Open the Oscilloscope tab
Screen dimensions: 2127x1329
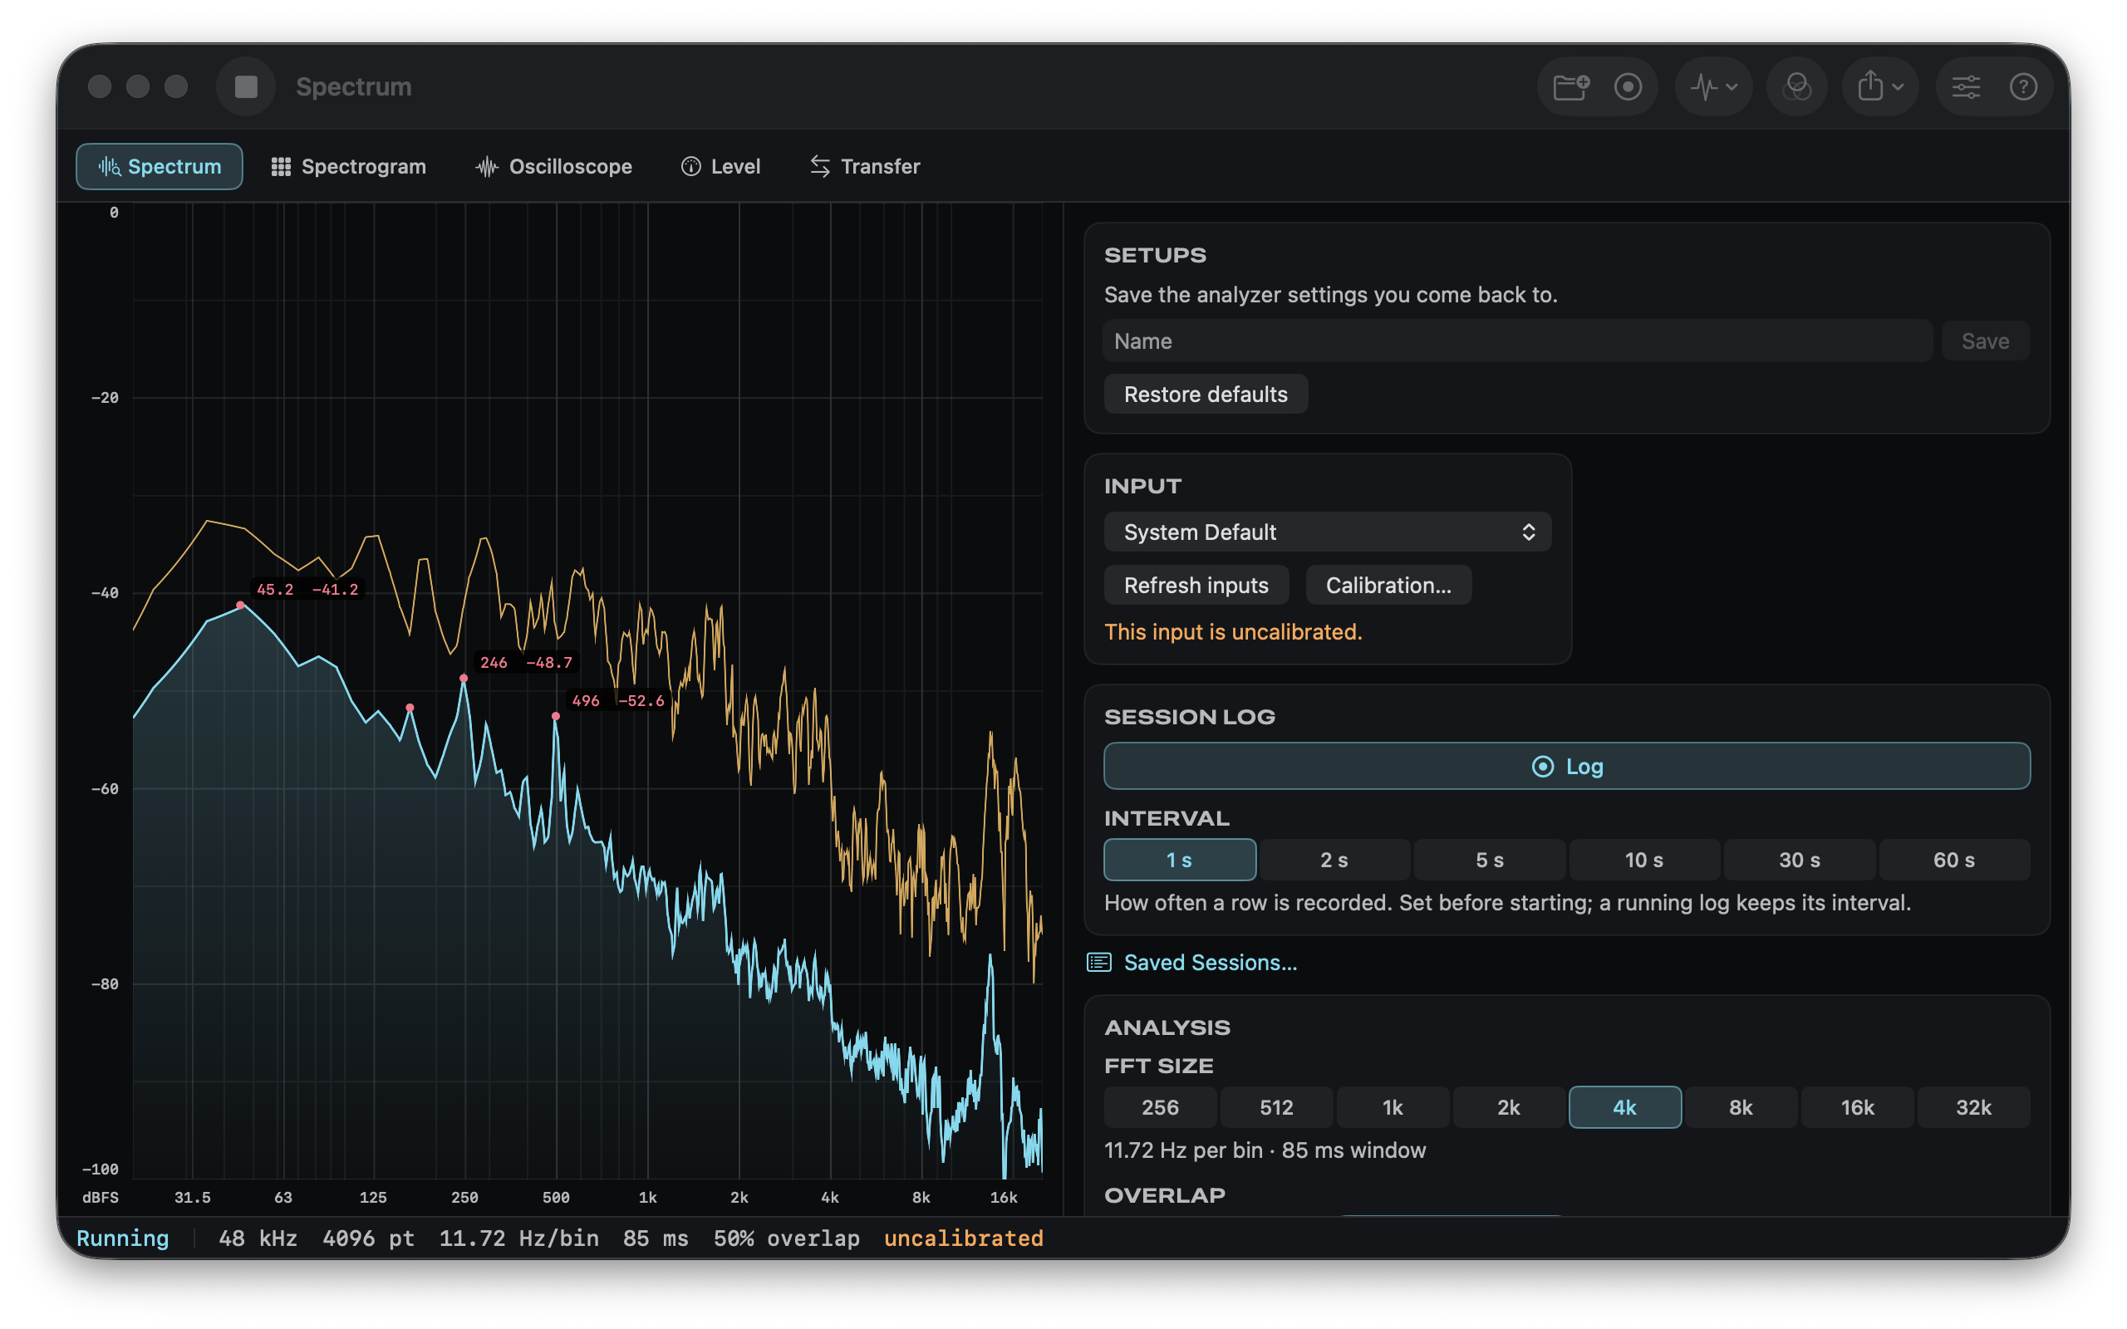pos(553,166)
